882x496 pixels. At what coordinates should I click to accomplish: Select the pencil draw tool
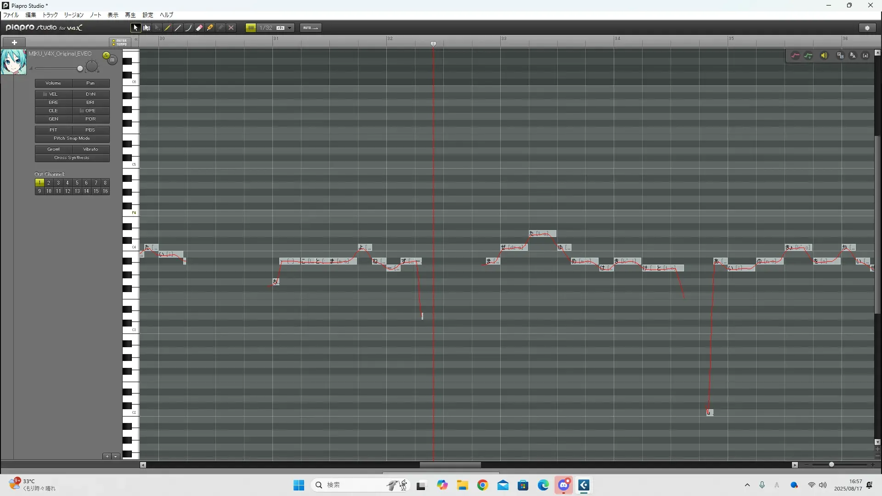(168, 28)
